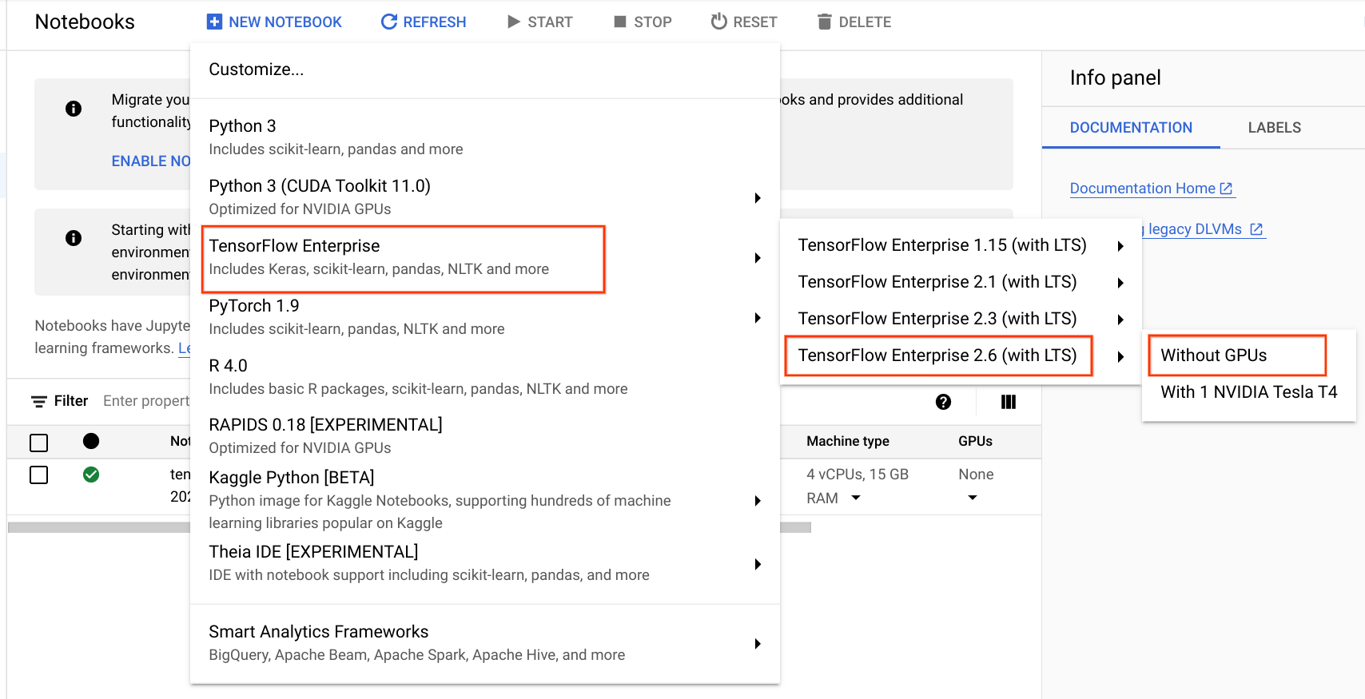Open the column display options icon
Screen dimensions: 1365x699
point(1009,402)
